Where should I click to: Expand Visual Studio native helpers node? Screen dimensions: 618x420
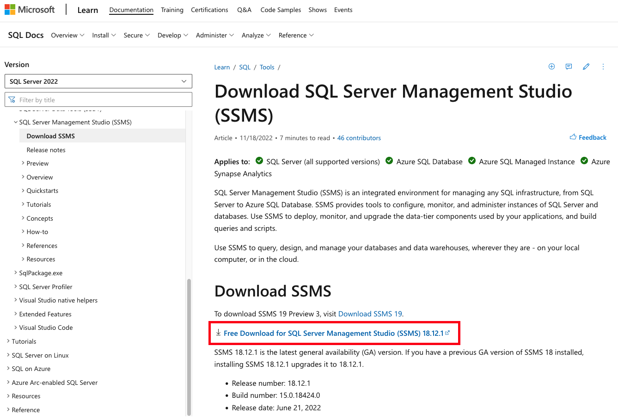point(55,300)
